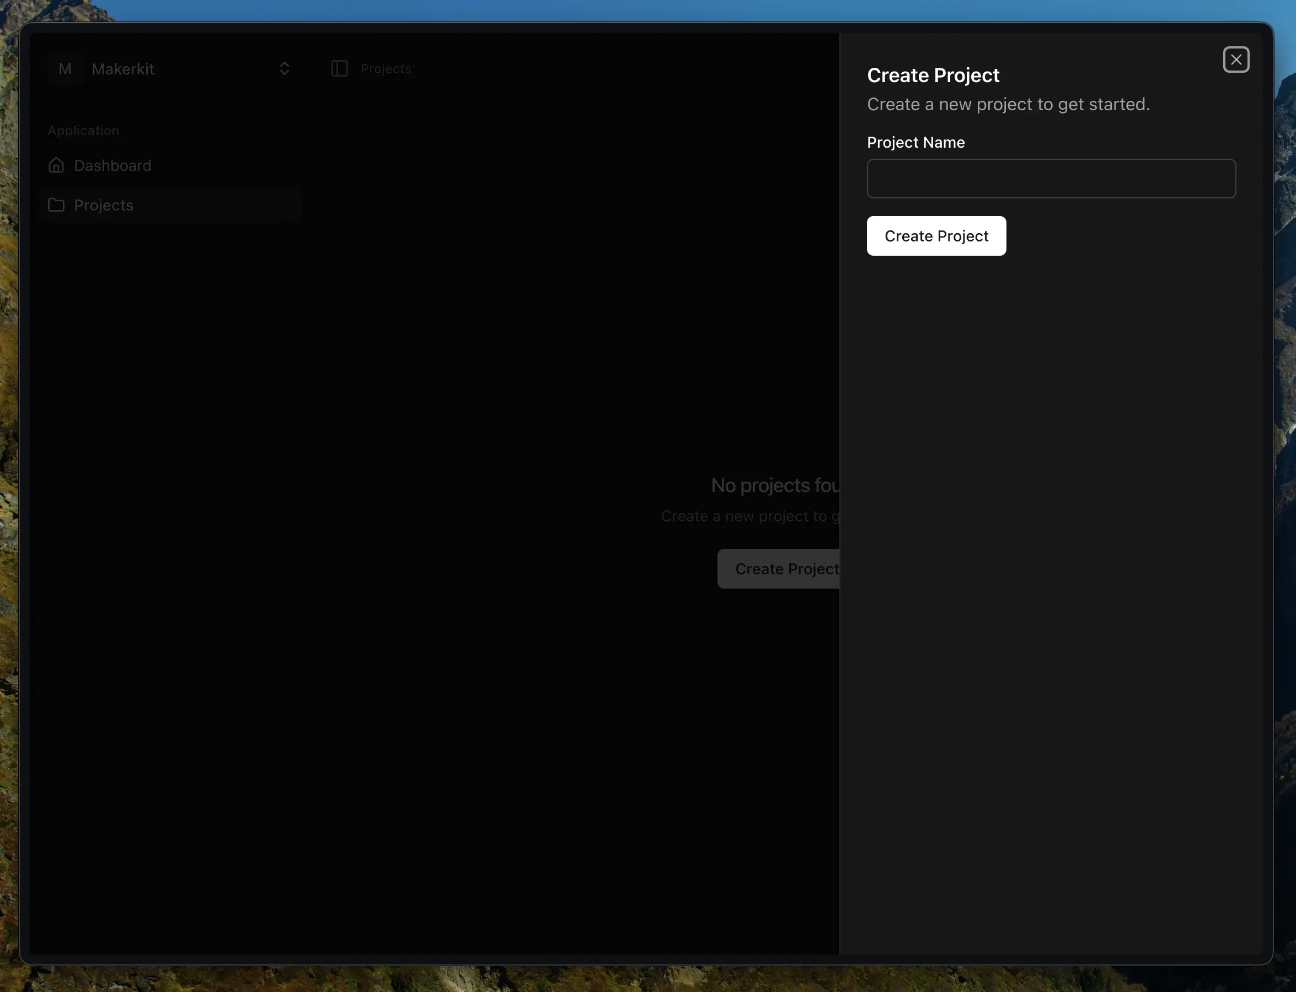Toggle the sidebar panel icon
This screenshot has height=992, width=1296.
[339, 68]
